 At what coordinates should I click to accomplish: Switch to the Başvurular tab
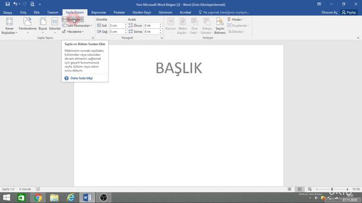click(98, 12)
